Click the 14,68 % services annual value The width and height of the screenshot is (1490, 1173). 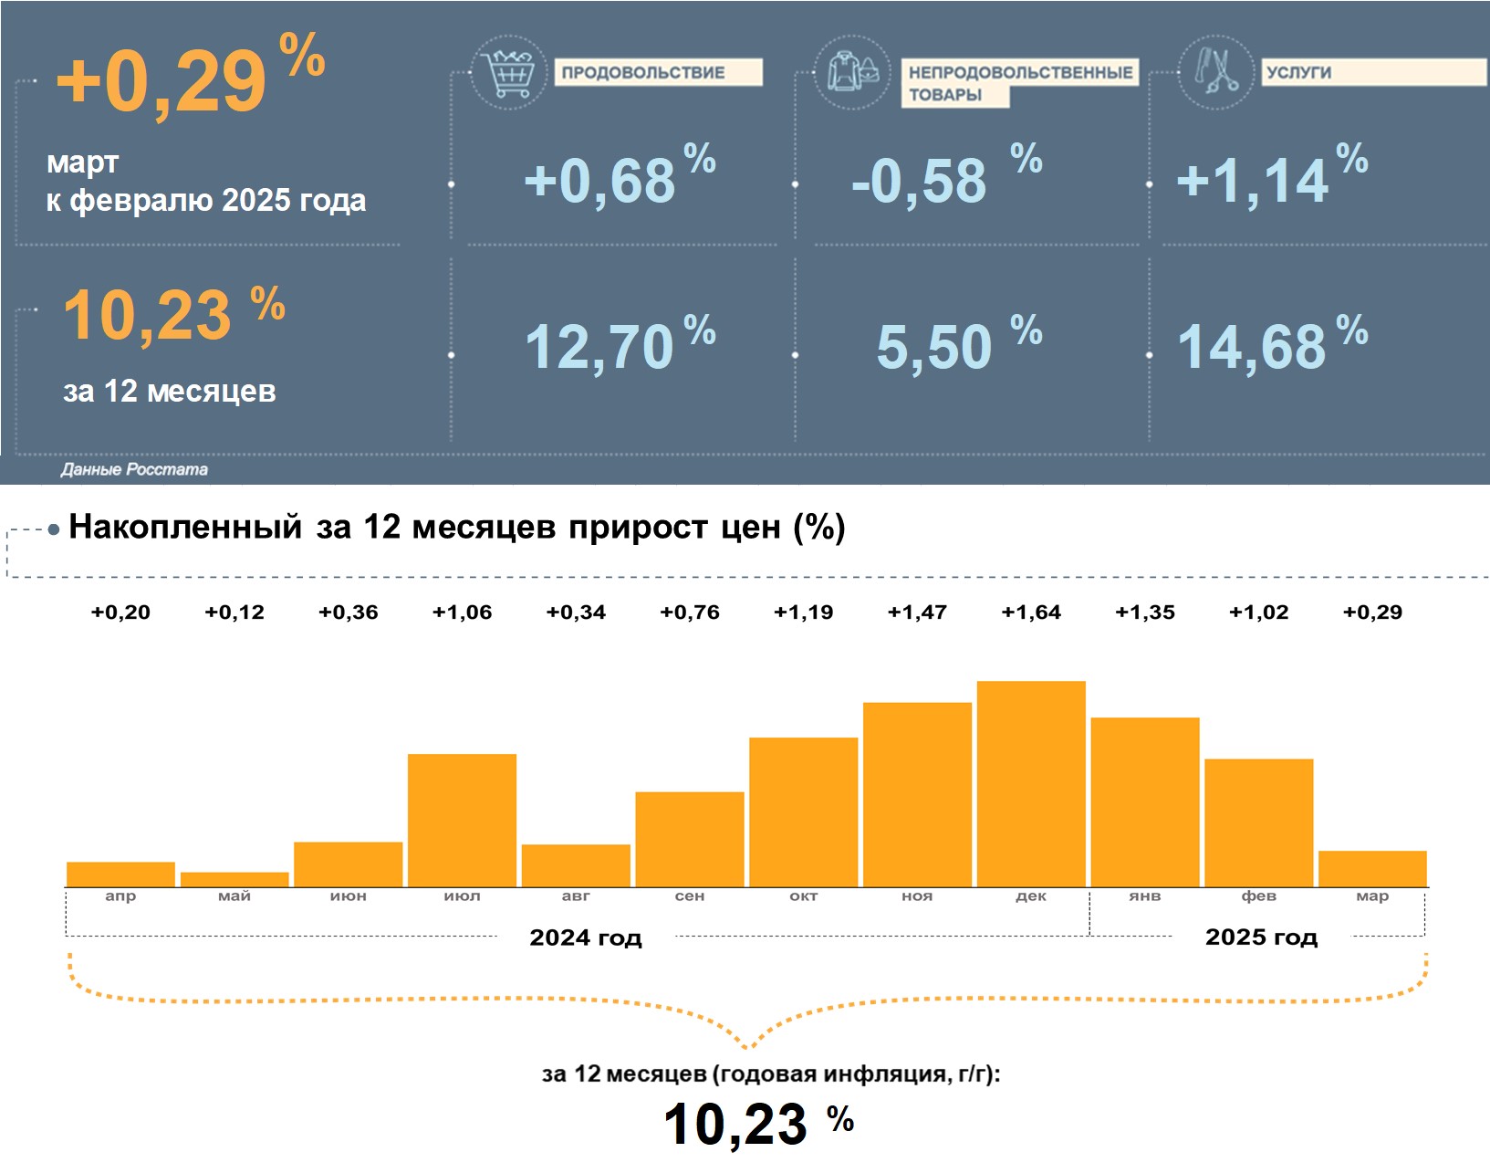[x=1273, y=344]
